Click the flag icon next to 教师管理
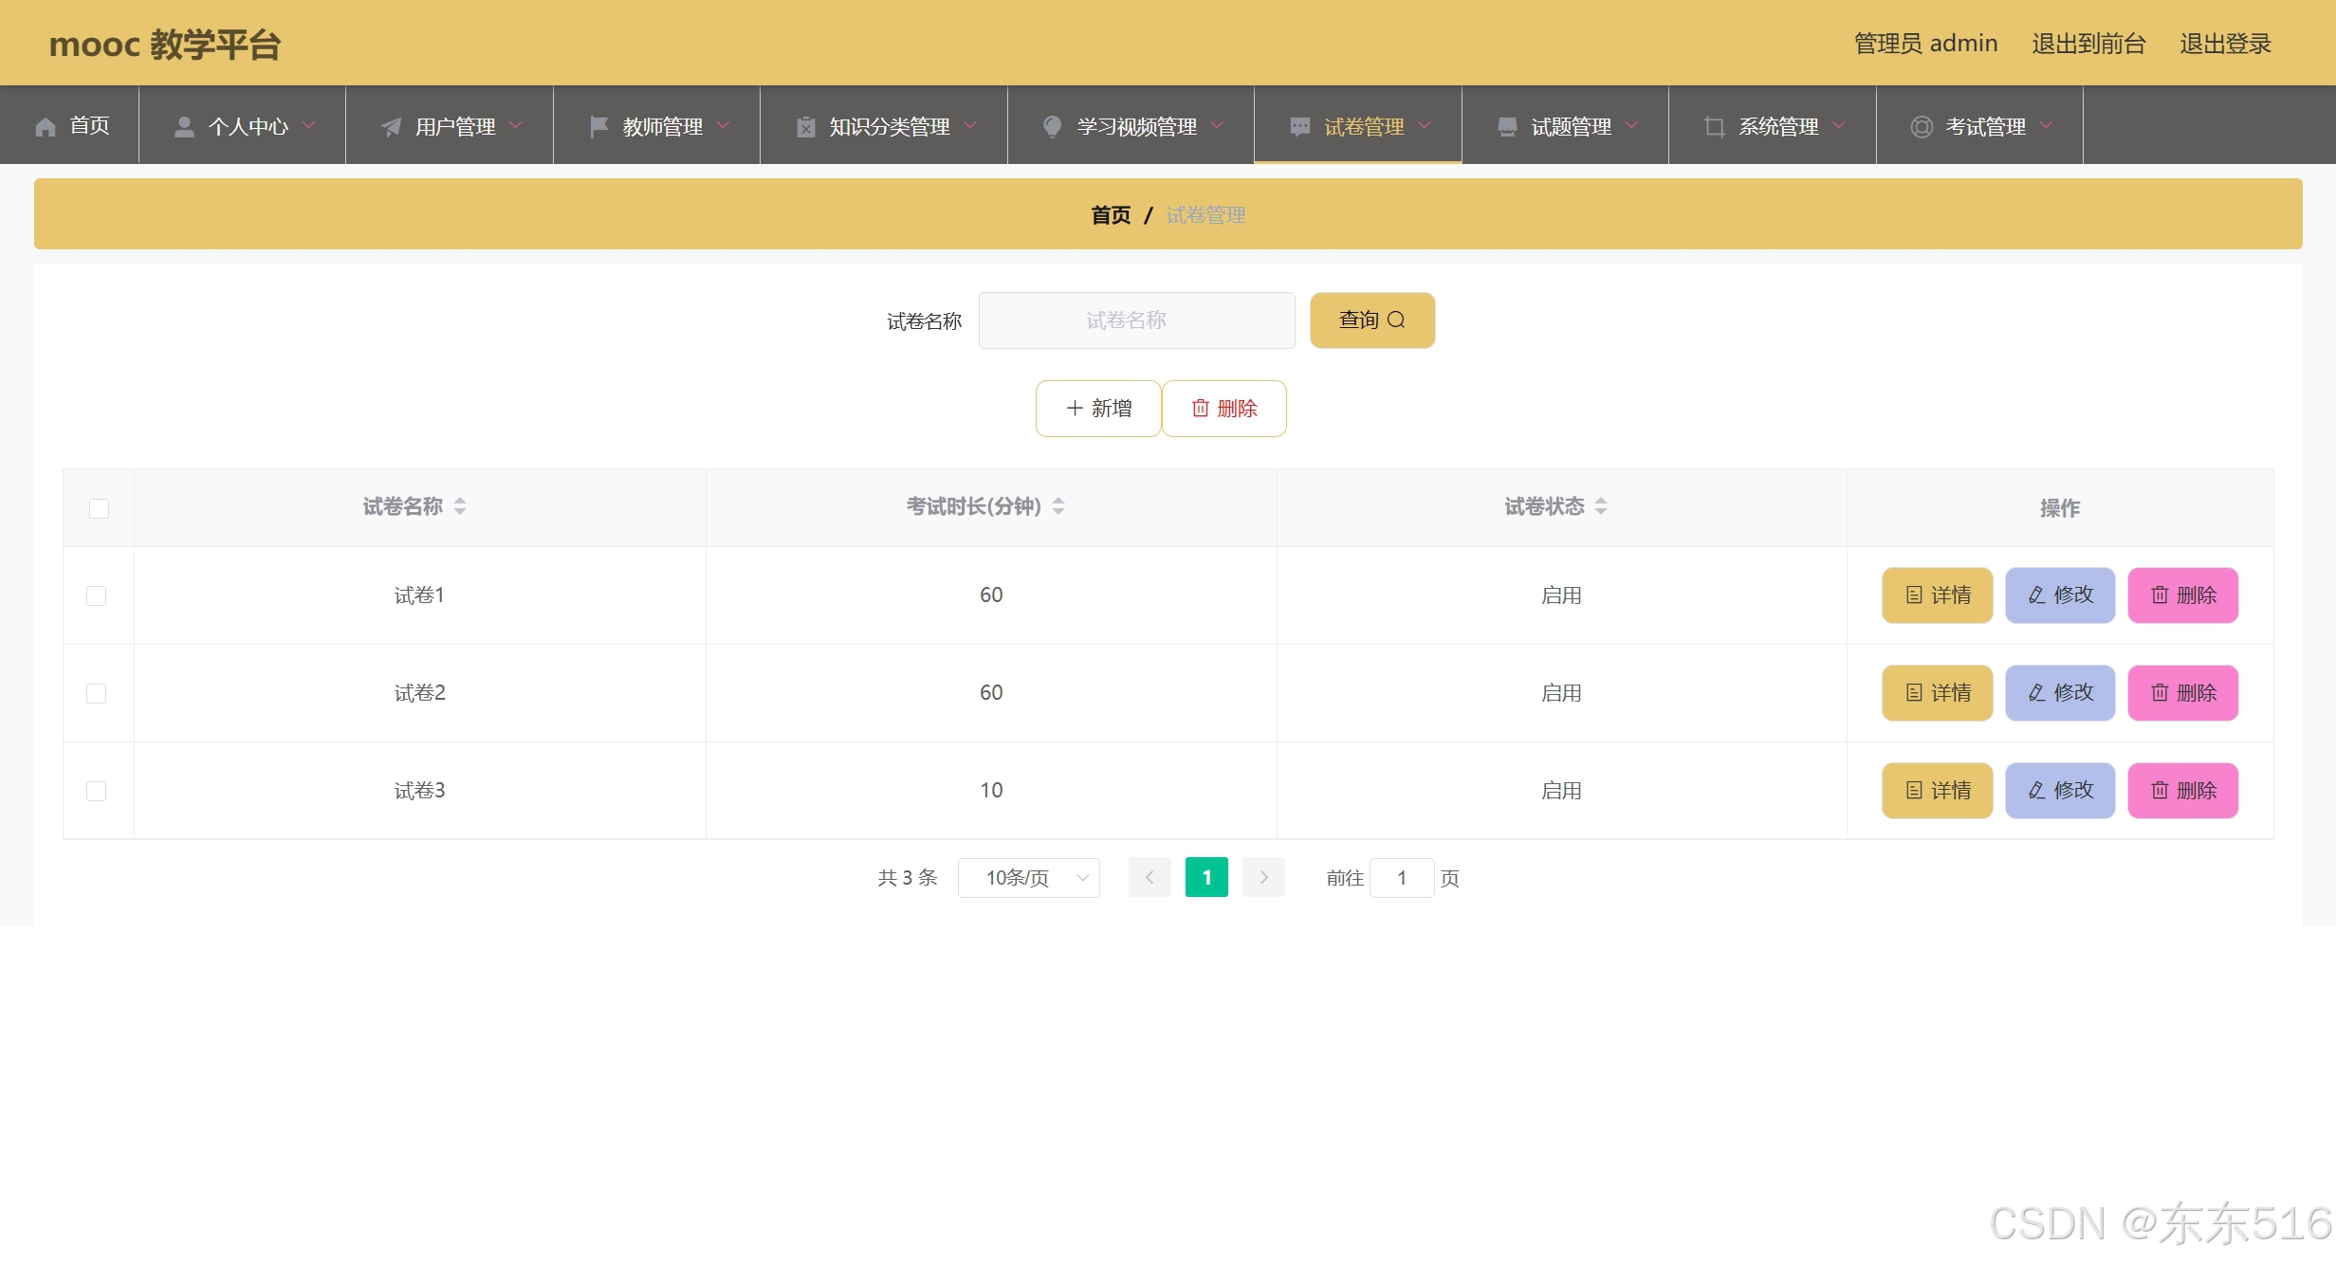Image resolution: width=2336 pixels, height=1262 pixels. (598, 126)
